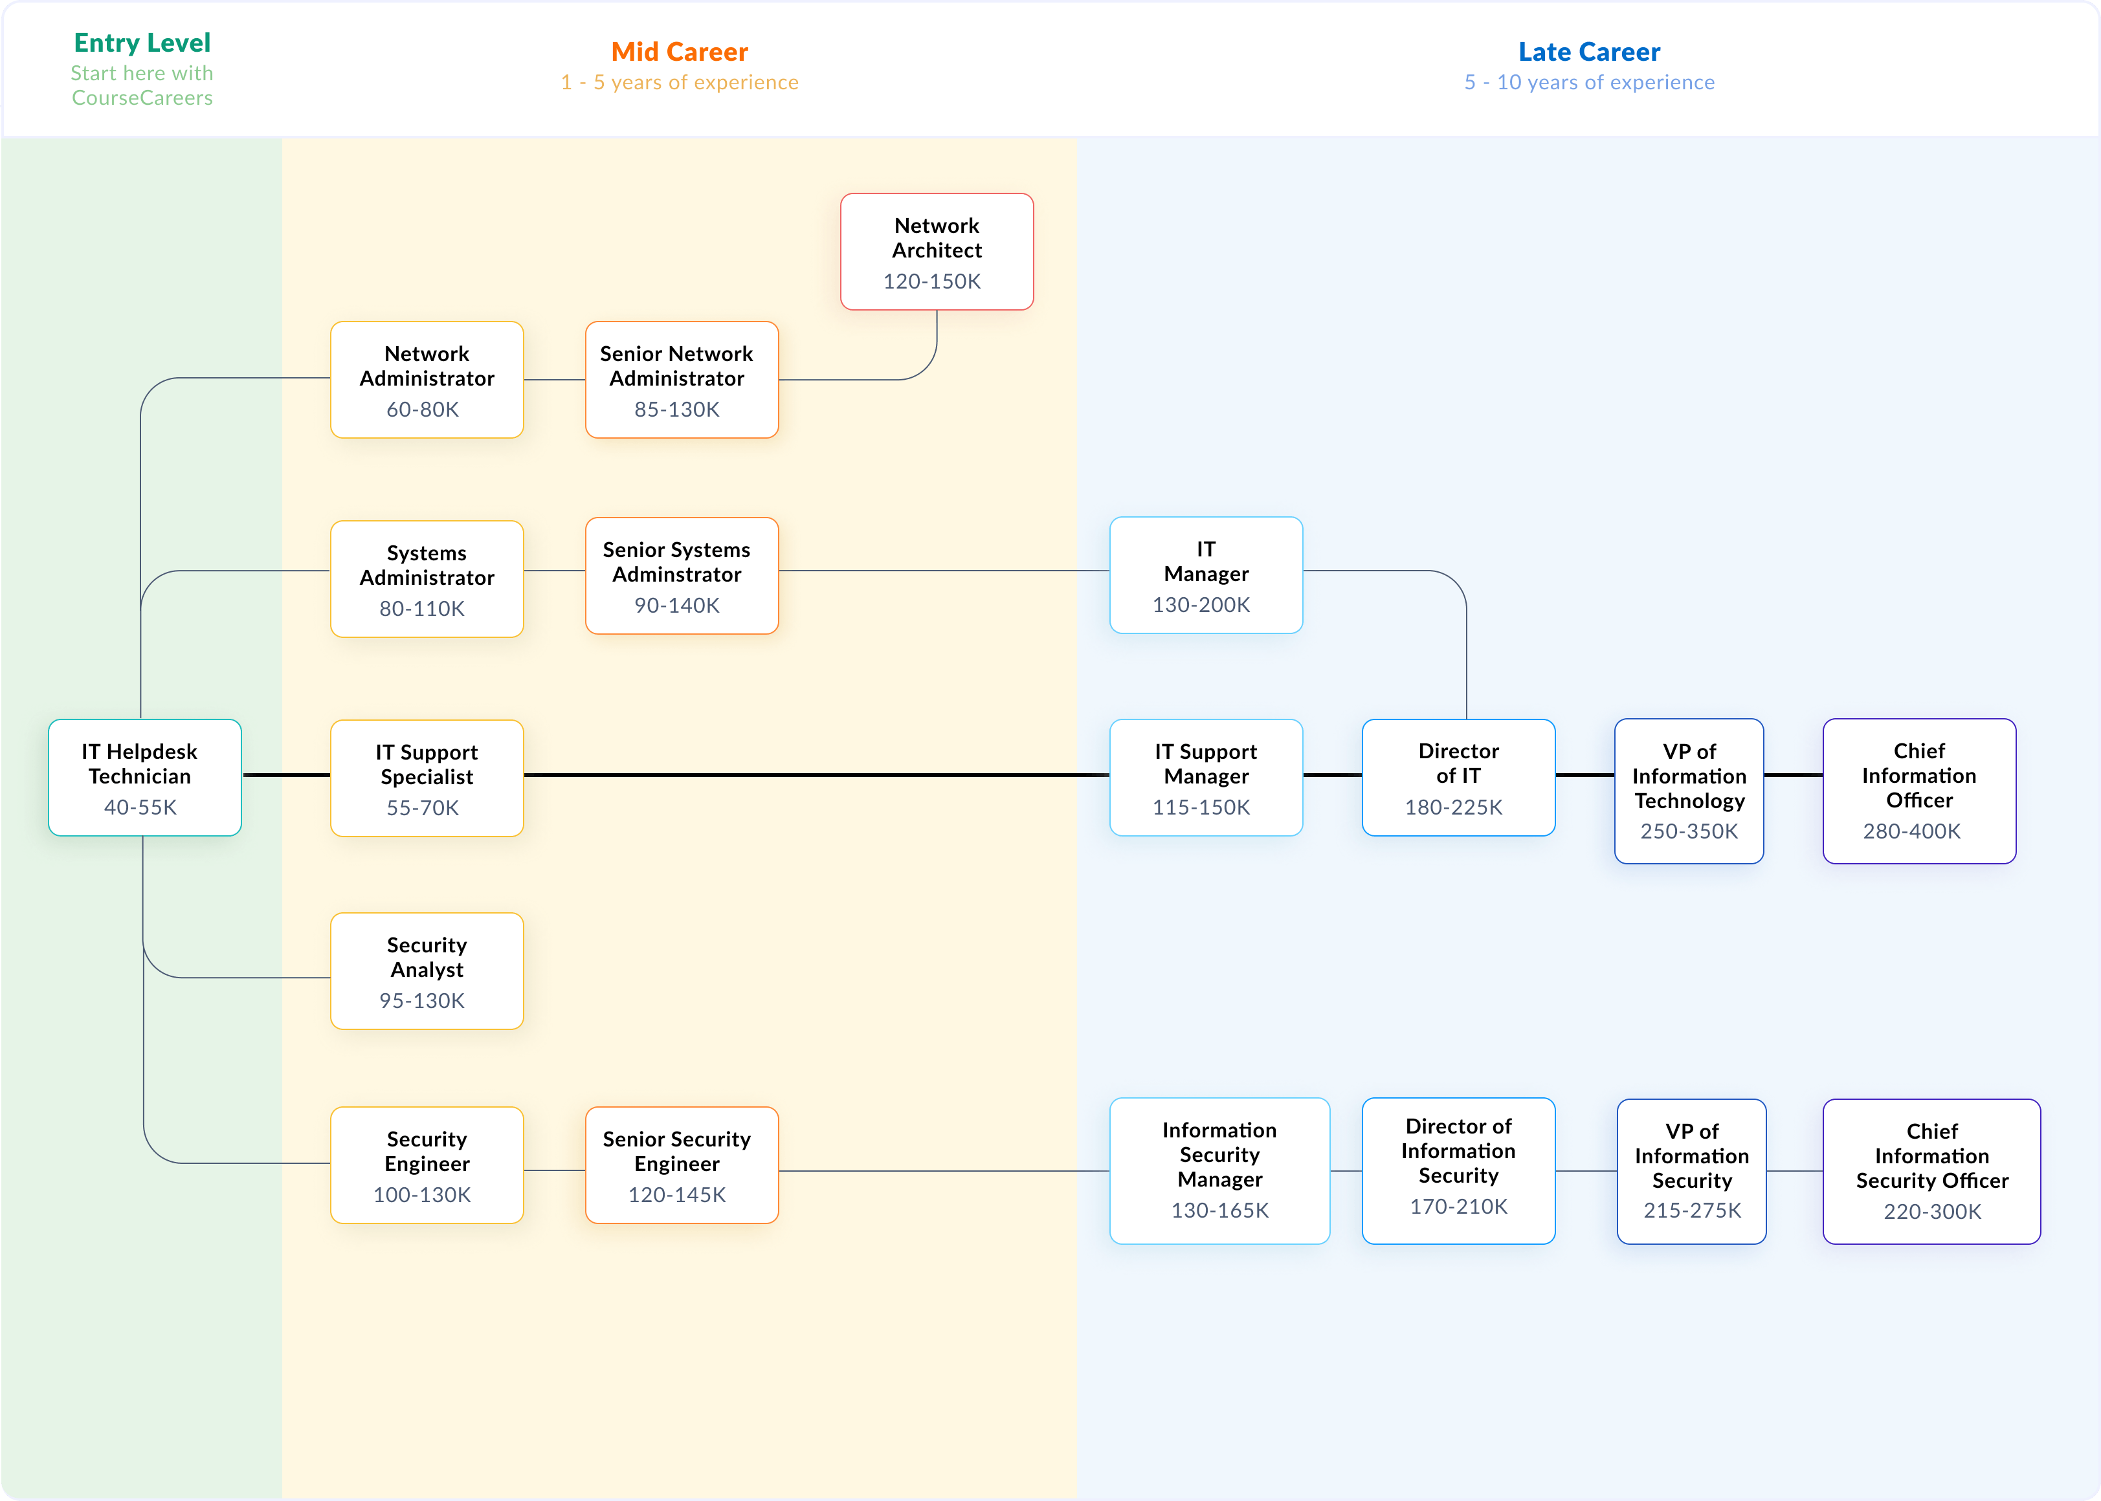Click 'Start here with CourseCareers' text
The width and height of the screenshot is (2101, 1501).
(142, 85)
